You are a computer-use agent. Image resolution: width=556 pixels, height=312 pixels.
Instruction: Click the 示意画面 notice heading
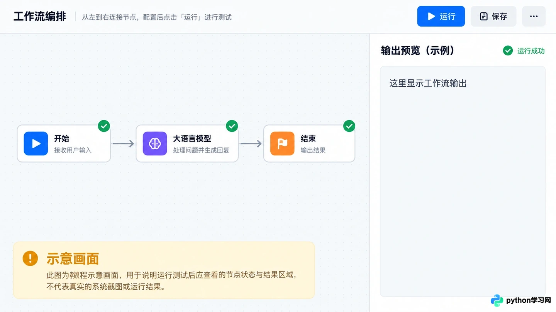point(73,259)
